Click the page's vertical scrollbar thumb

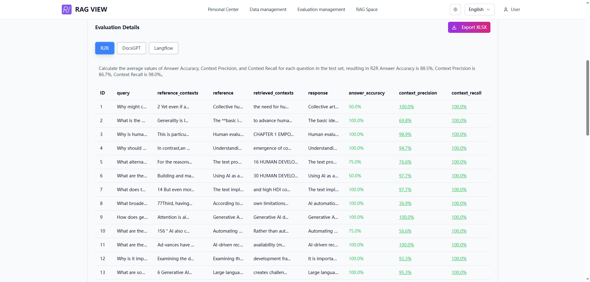point(588,98)
